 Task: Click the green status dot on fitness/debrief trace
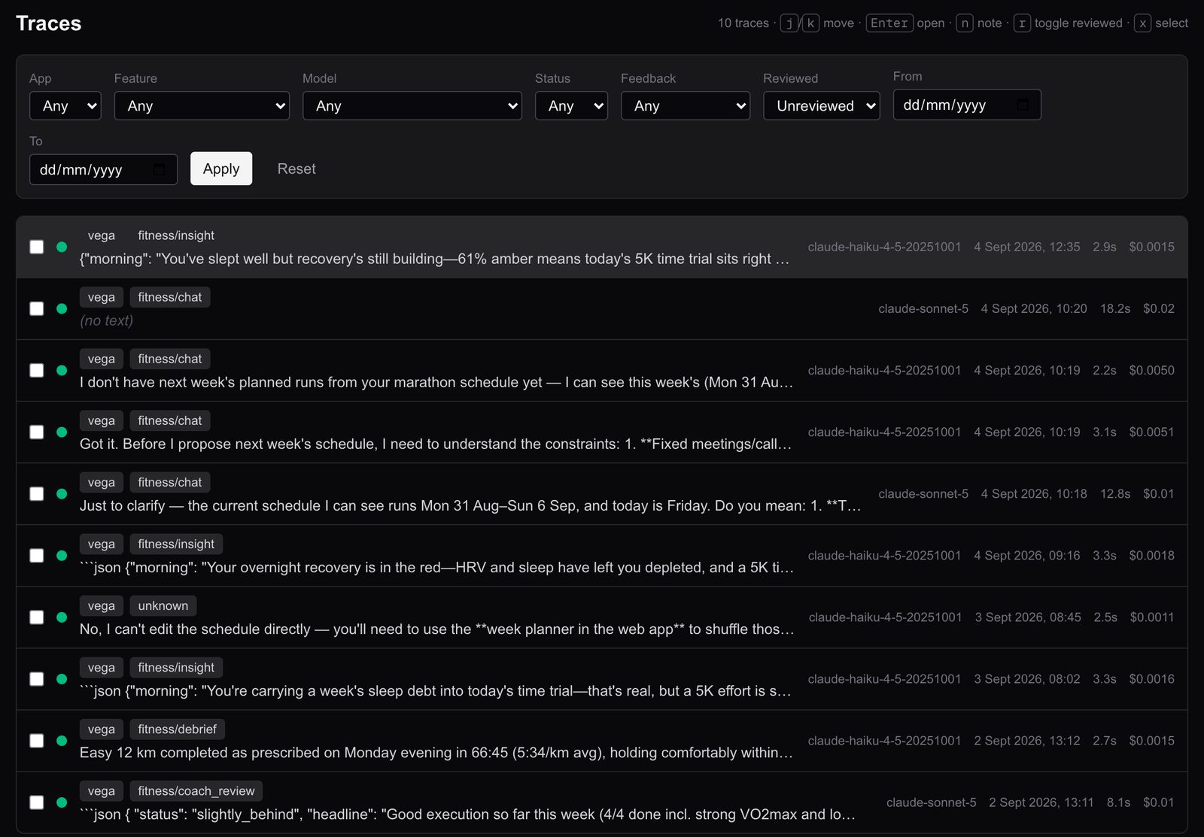pos(62,740)
